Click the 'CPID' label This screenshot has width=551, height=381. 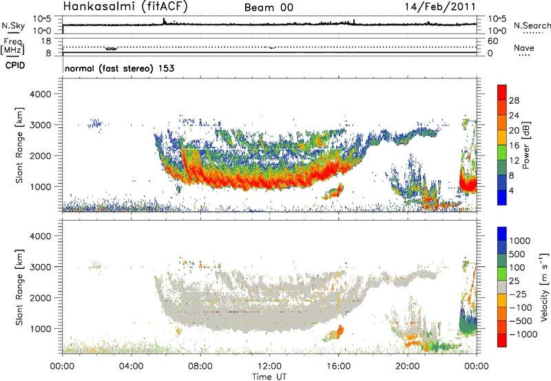tap(15, 65)
